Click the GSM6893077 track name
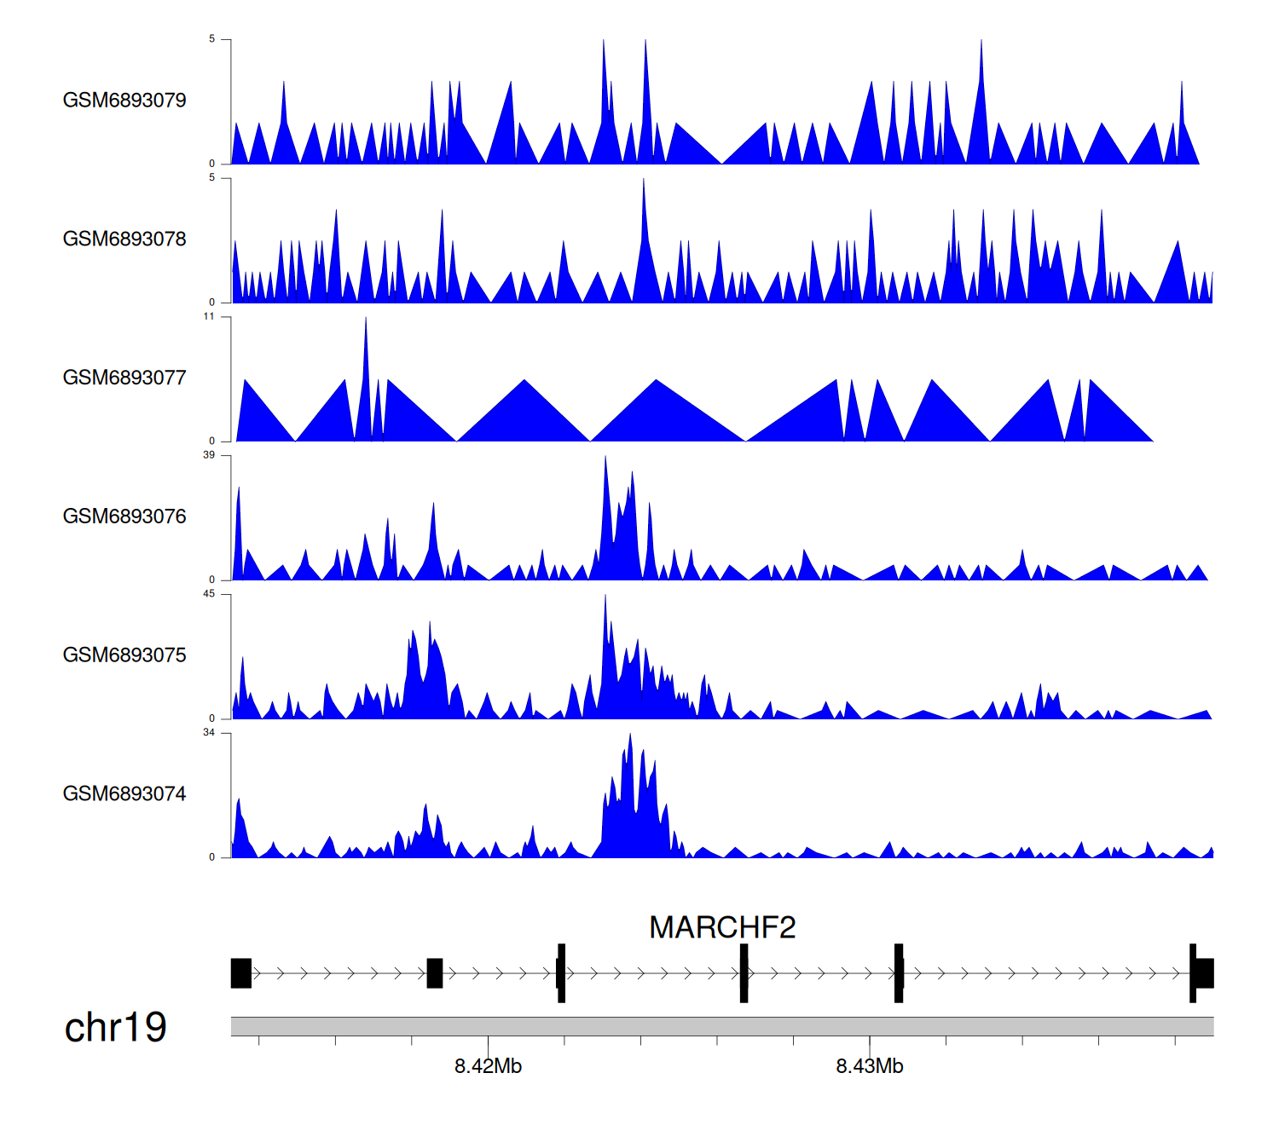Screen dimensions: 1279x1125 124,378
